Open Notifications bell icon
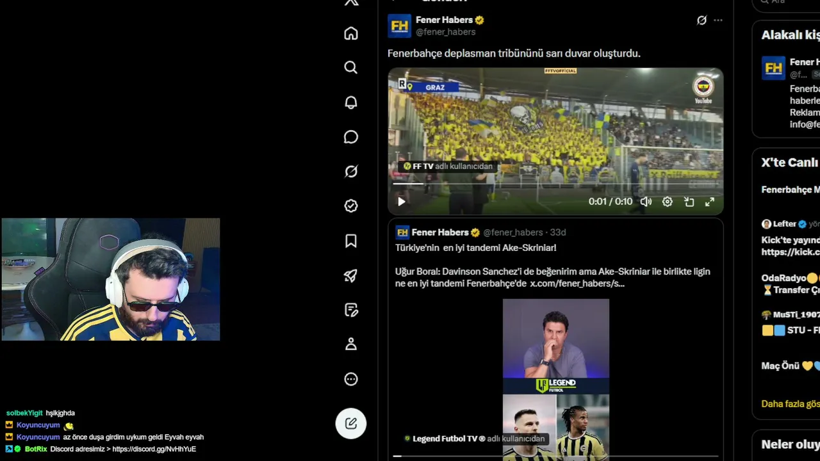Viewport: 820px width, 461px height. (351, 102)
